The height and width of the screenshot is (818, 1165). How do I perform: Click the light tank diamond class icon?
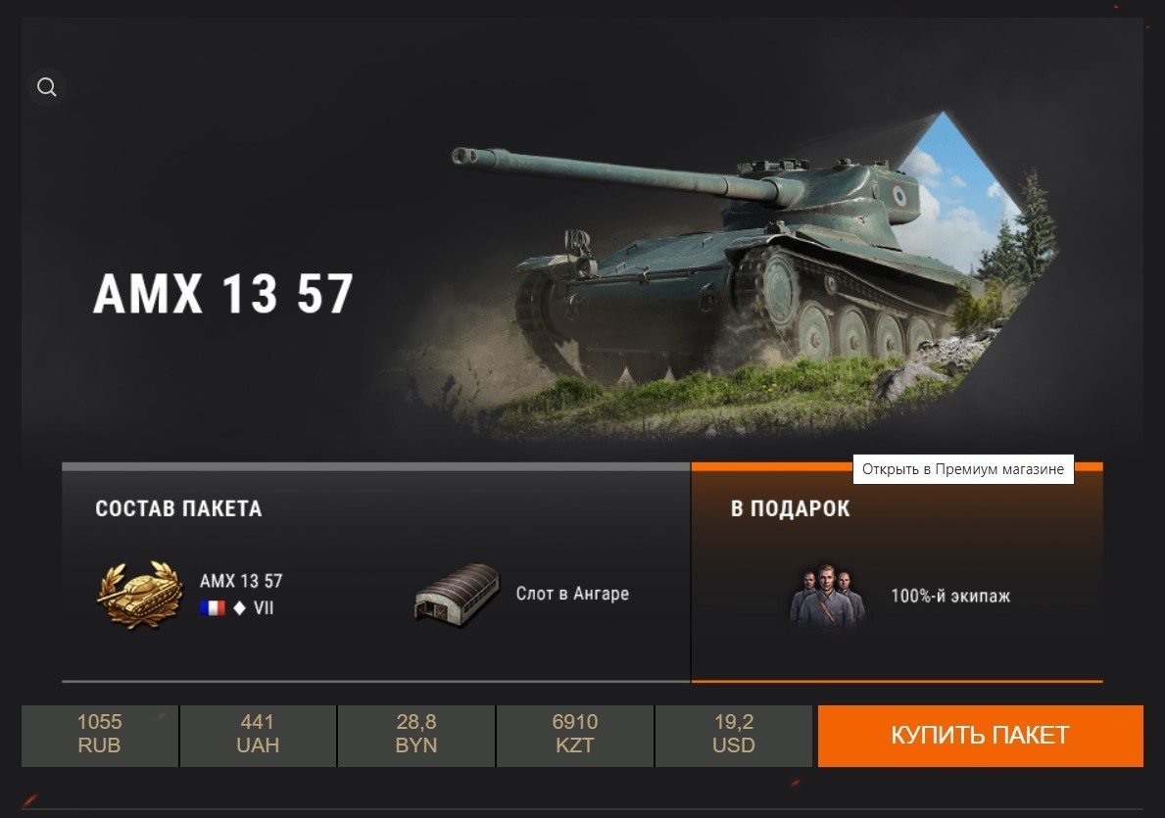pos(239,608)
